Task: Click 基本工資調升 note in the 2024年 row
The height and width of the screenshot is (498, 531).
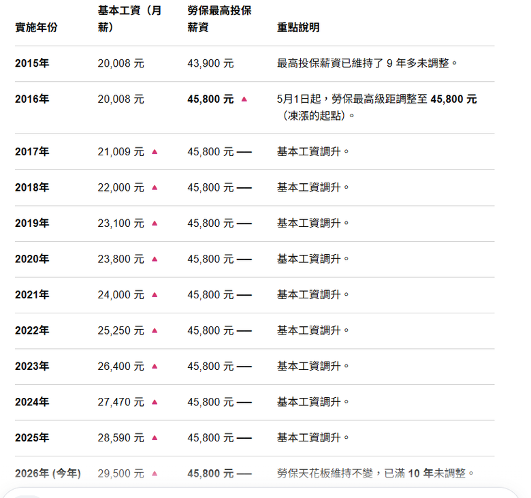Action: [x=312, y=402]
